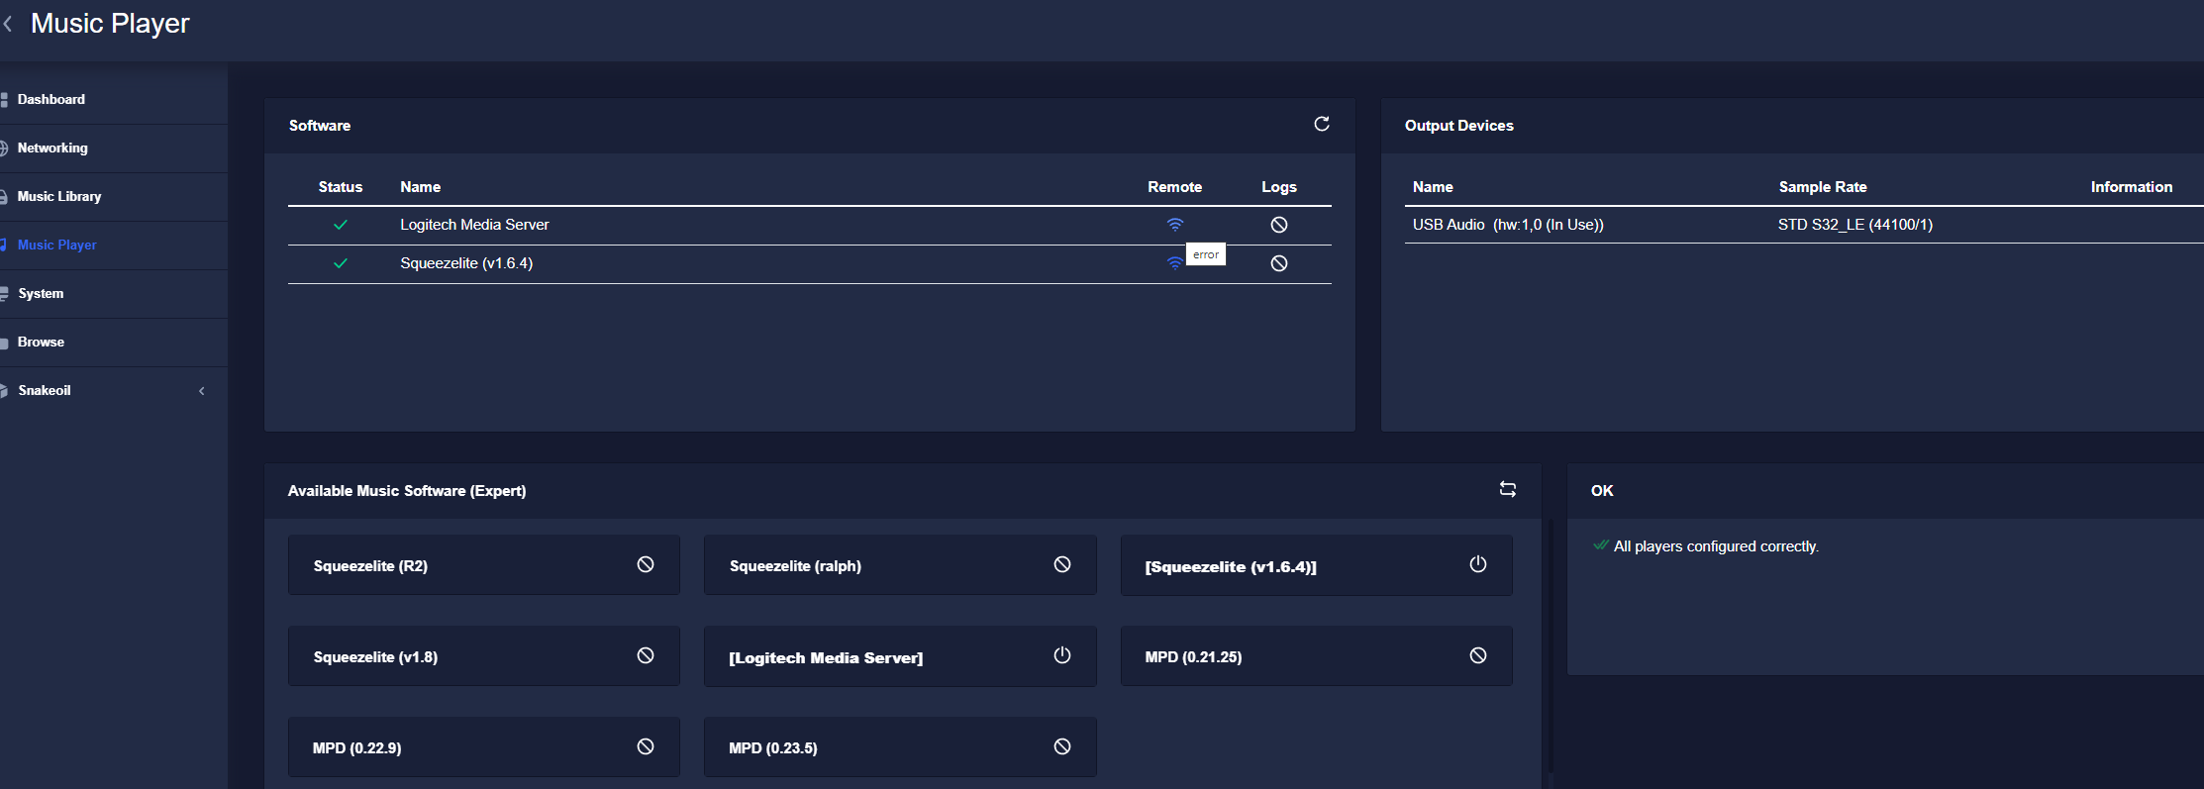Select the Squeezelite (R2) card
The height and width of the screenshot is (789, 2204).
pos(484,565)
